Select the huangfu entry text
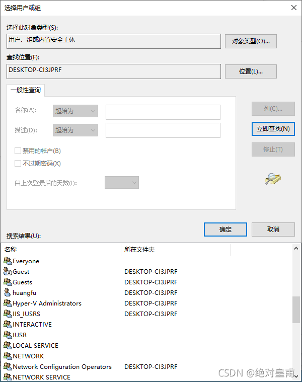This screenshot has height=382, width=302. (24, 293)
